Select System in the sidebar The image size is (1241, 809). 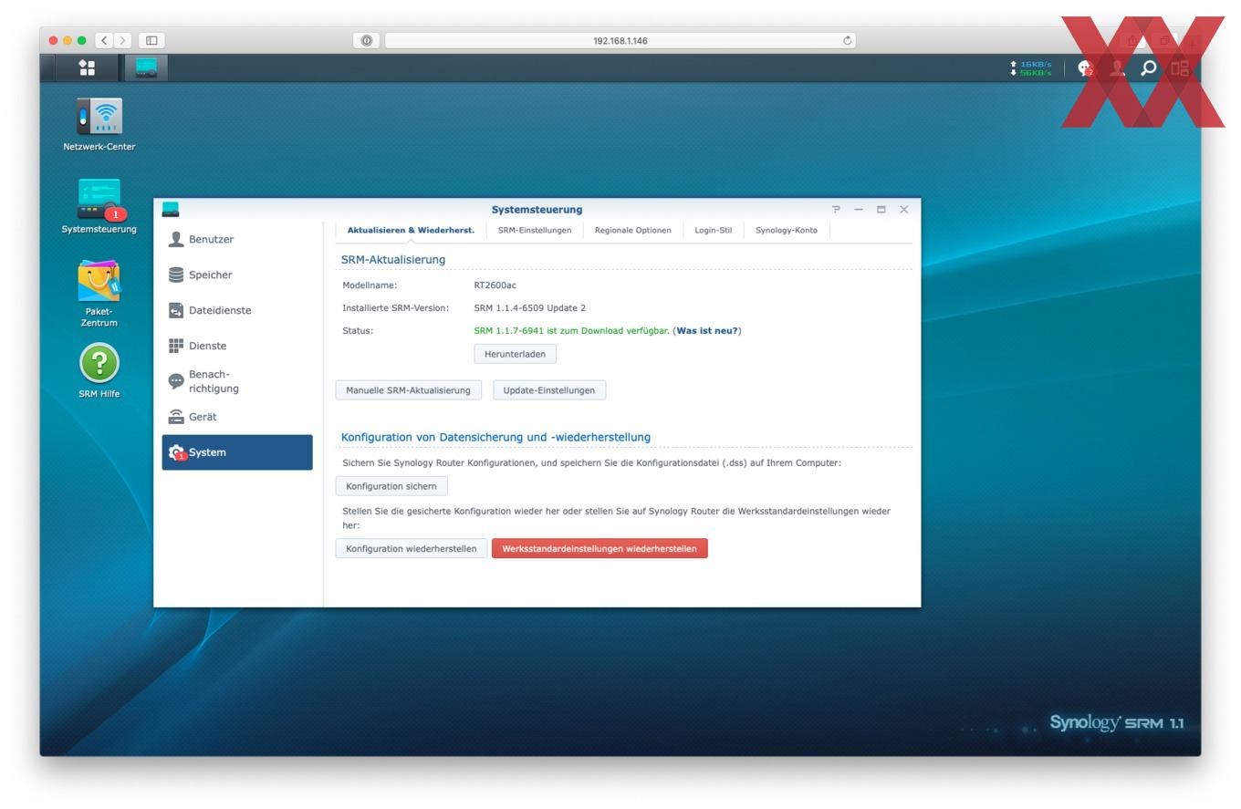(237, 452)
